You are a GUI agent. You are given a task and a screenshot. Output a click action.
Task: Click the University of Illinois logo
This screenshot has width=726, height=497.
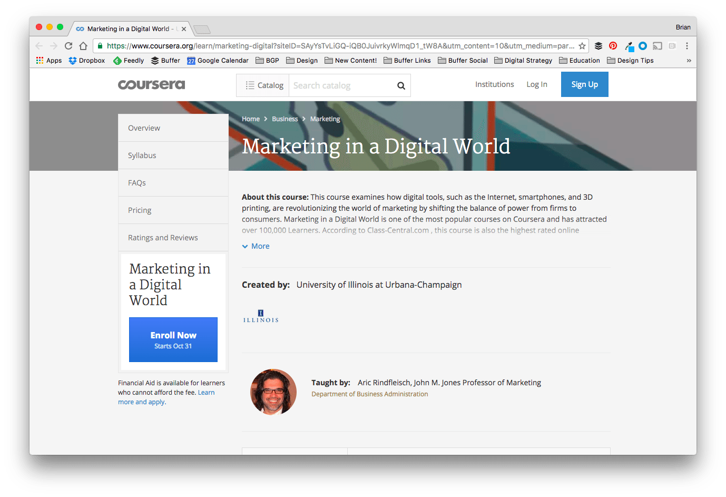pos(260,316)
